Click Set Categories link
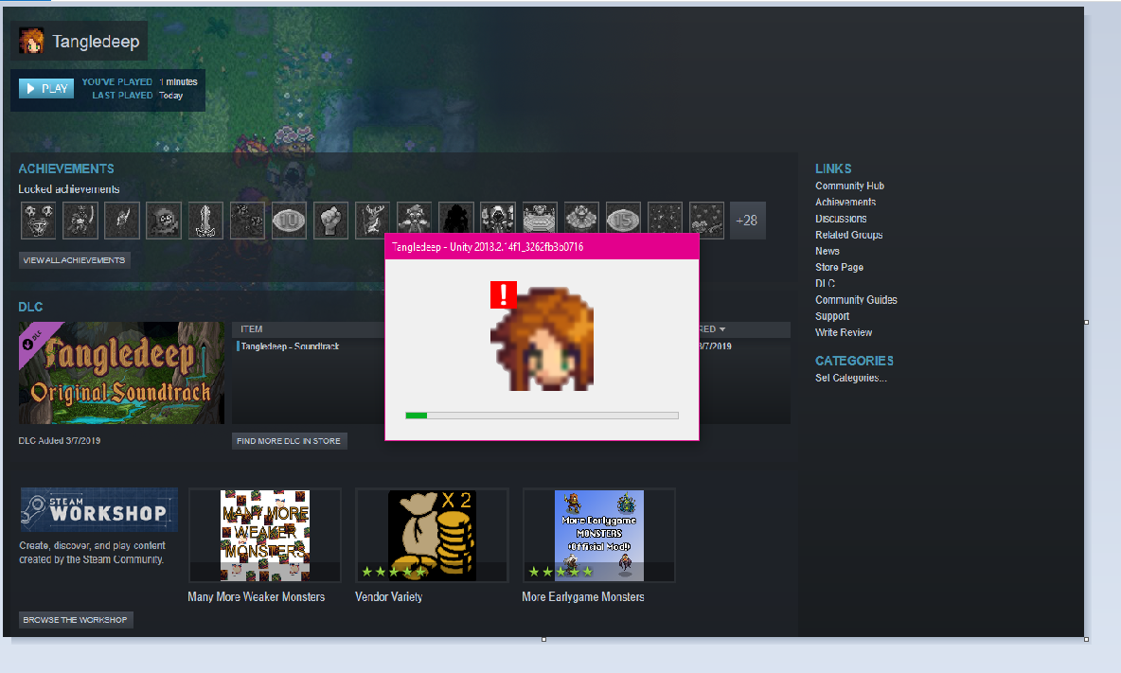1121x673 pixels. pos(851,378)
